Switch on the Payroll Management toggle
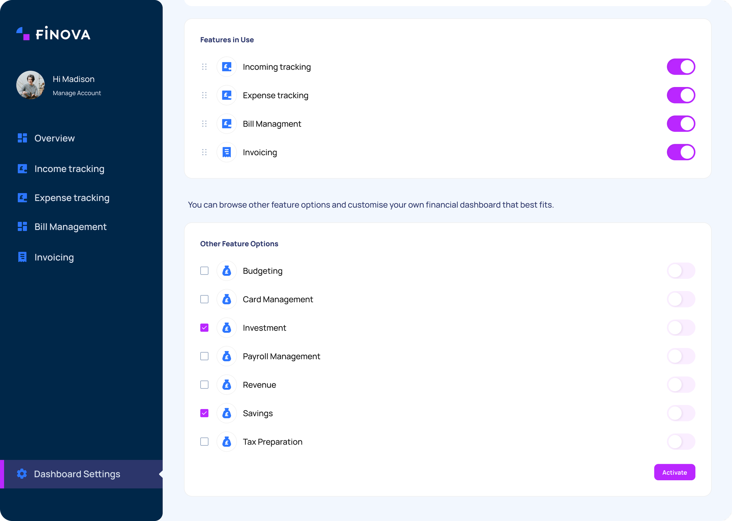 point(681,356)
